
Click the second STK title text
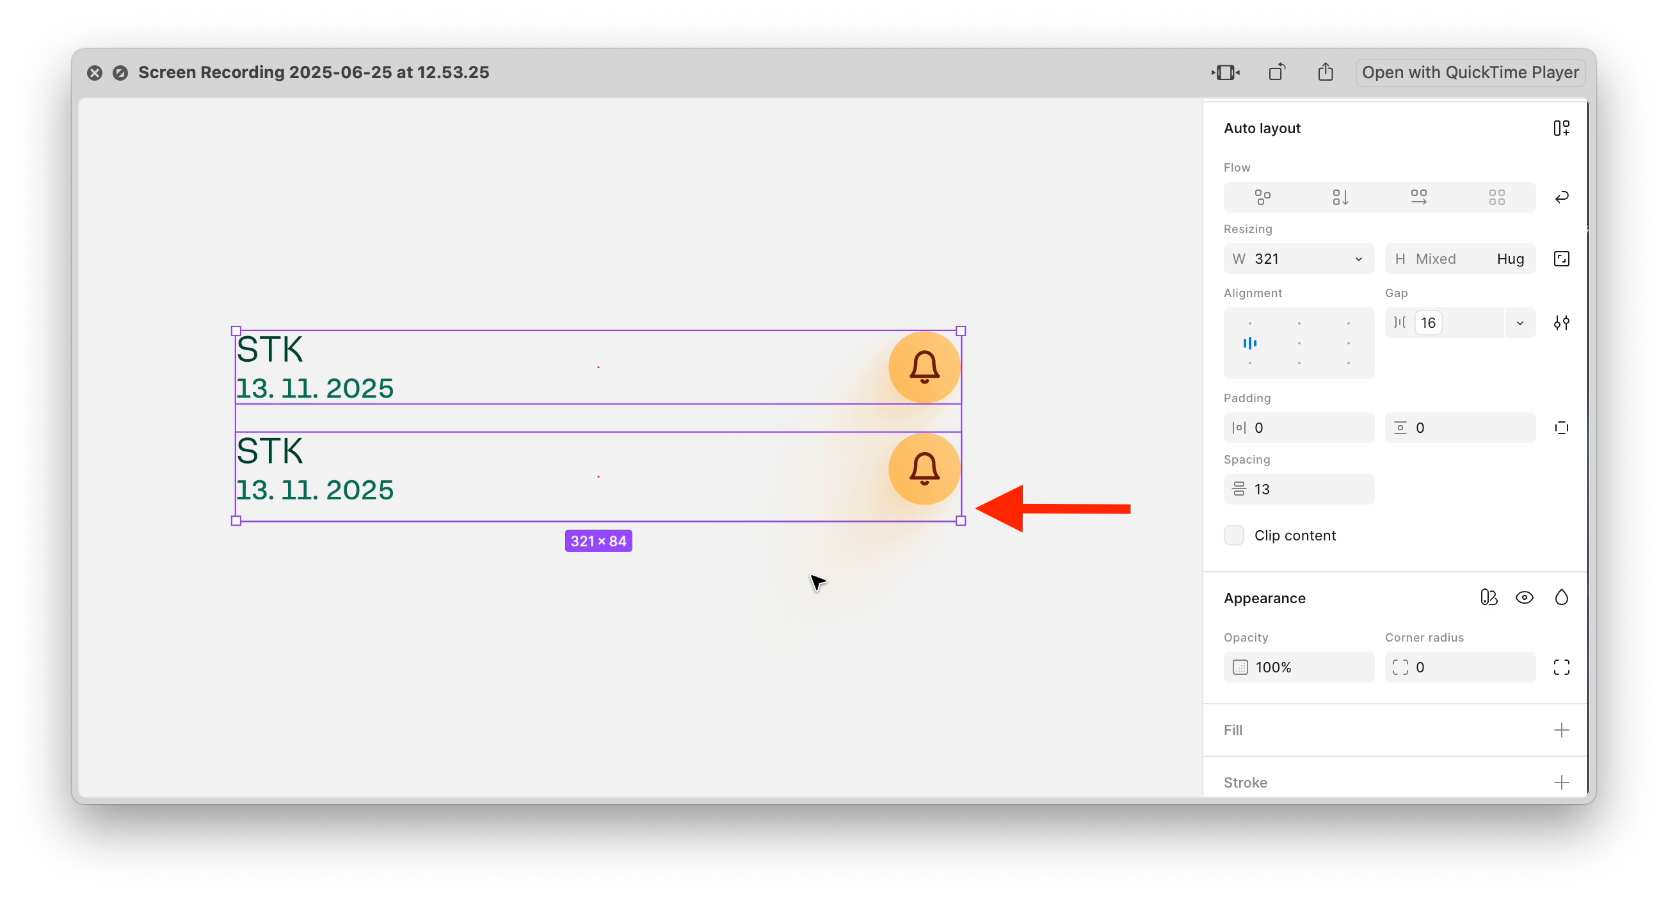(x=269, y=451)
